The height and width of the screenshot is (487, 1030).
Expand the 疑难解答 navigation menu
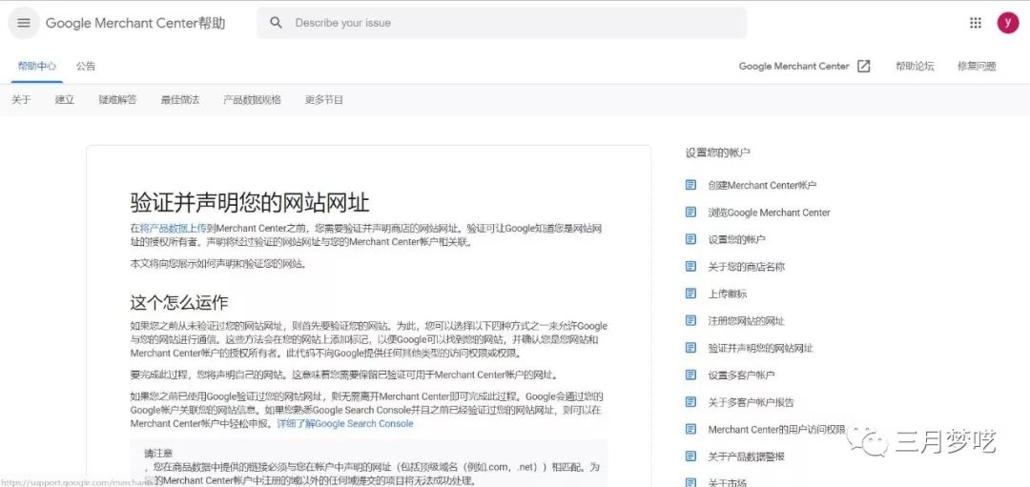point(117,100)
